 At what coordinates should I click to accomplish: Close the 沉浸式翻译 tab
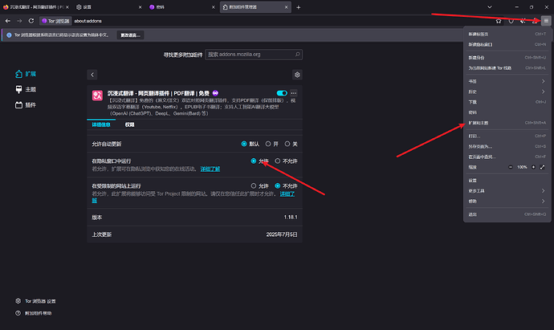(x=67, y=7)
